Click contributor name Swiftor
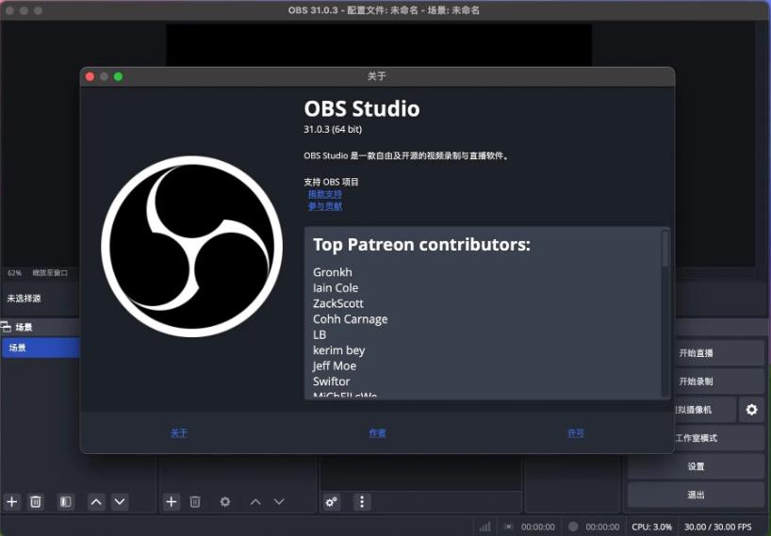This screenshot has height=536, width=771. click(332, 382)
